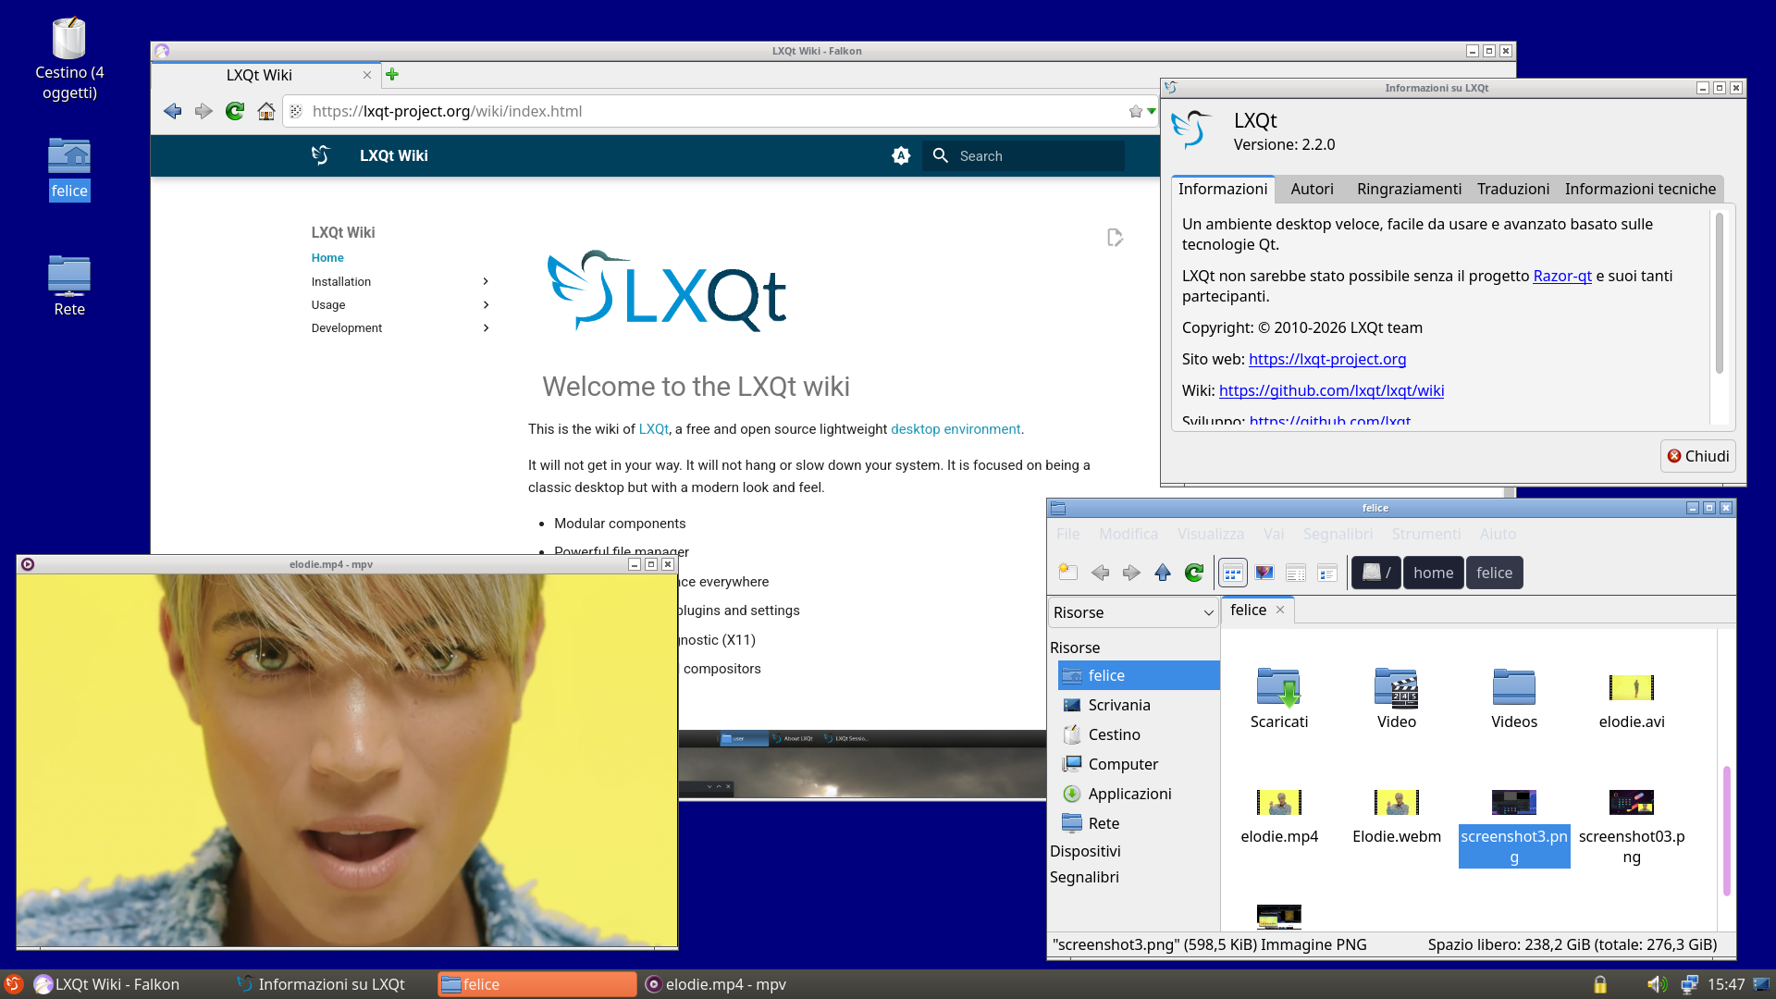The width and height of the screenshot is (1776, 999).
Task: Close the felice tab in file manager
Action: (x=1280, y=610)
